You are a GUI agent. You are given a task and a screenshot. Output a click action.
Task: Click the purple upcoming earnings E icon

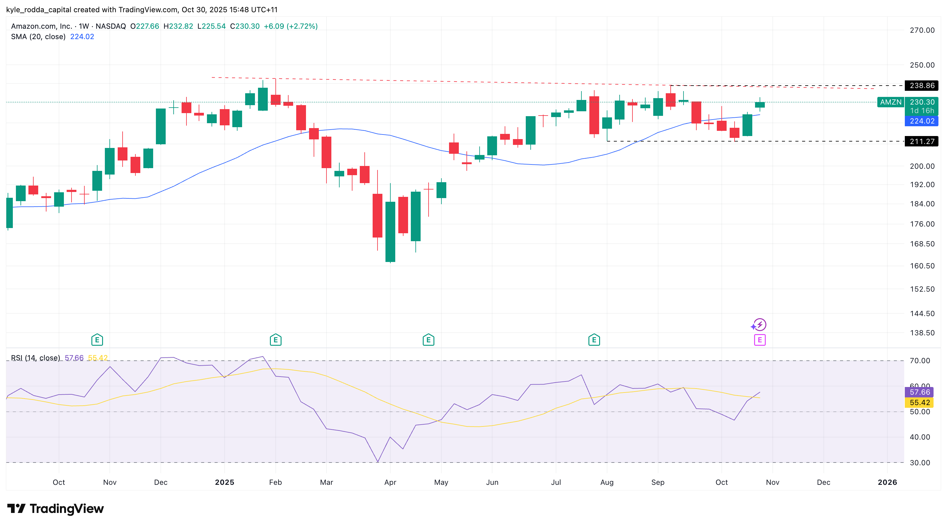[760, 340]
